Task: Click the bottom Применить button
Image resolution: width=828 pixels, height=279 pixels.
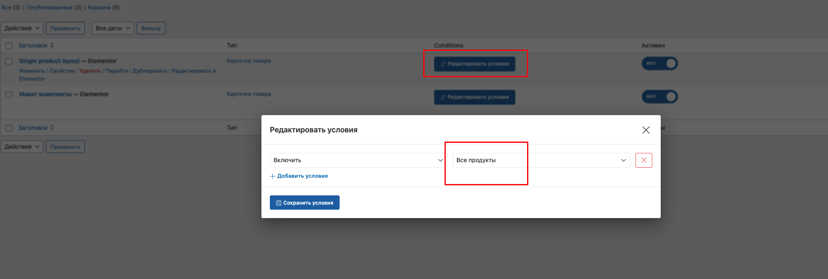Action: [x=65, y=147]
